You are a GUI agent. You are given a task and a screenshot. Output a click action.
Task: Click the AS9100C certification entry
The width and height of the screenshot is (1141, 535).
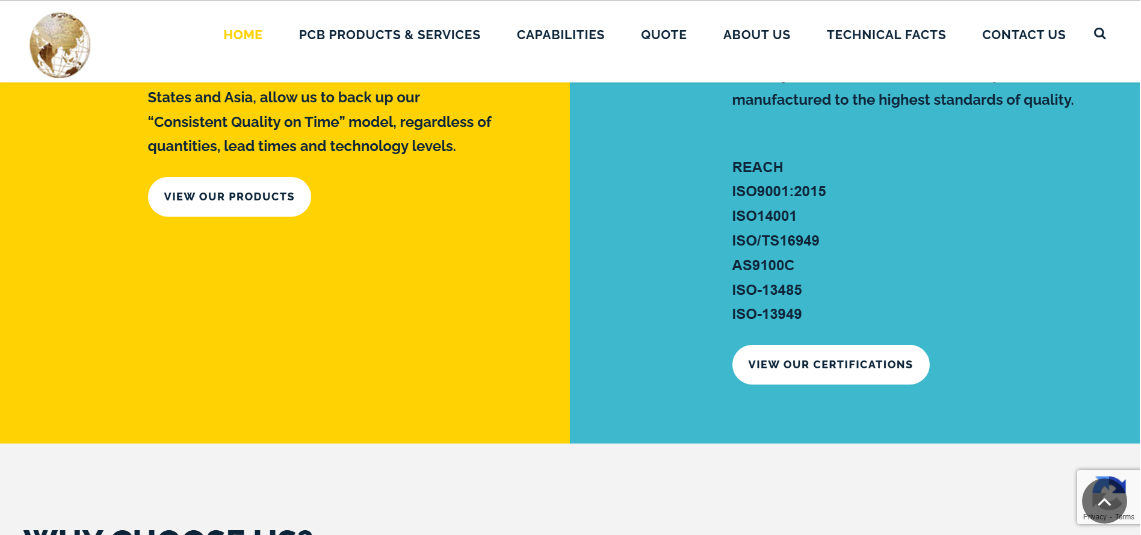(762, 265)
